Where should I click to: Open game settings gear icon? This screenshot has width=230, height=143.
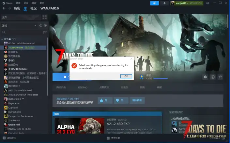tap(205, 77)
